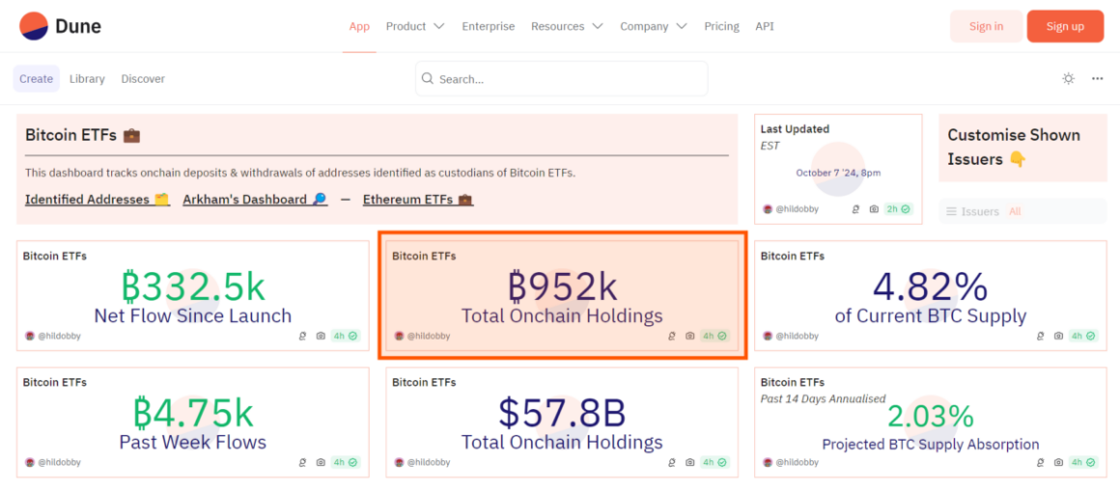Viewport: 1120px width, 490px height.
Task: Expand the Company dropdown menu
Action: pos(653,26)
